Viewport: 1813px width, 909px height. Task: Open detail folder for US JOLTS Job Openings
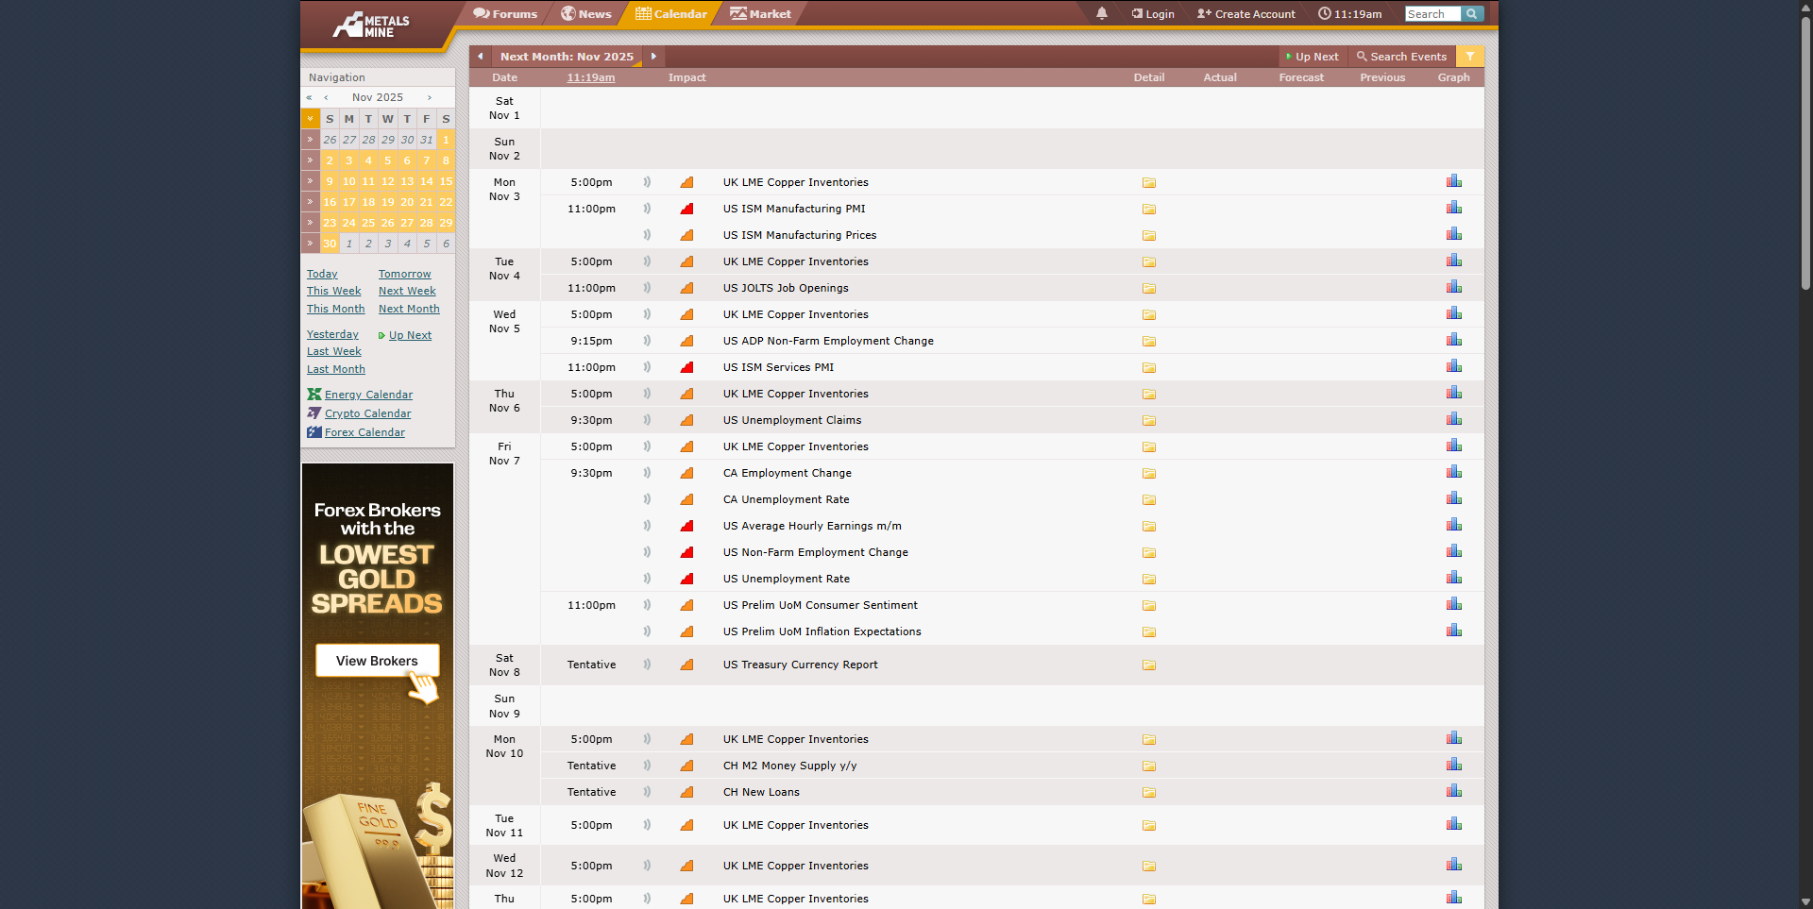(1148, 289)
